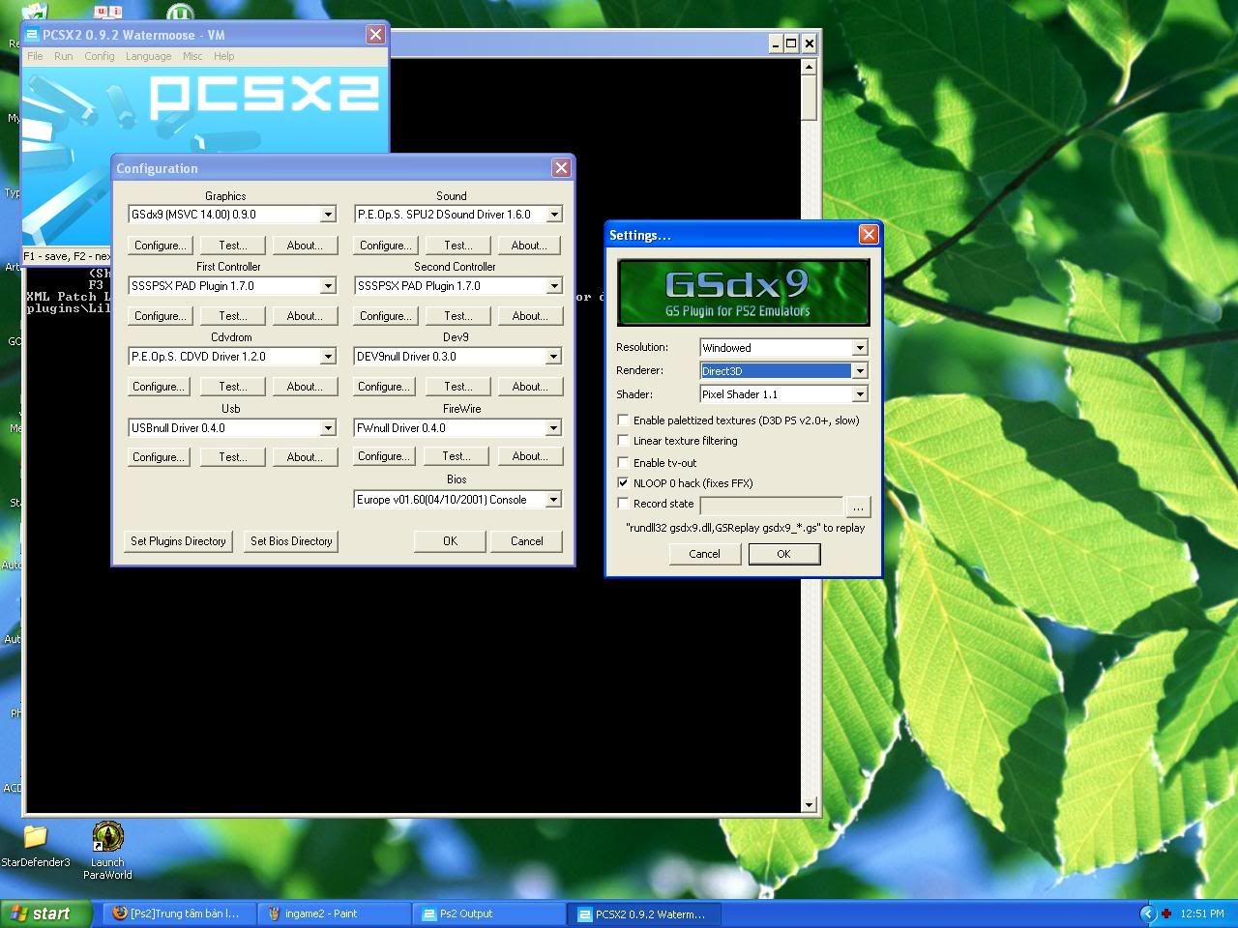
Task: Close the Configuration dialog
Action: tap(561, 168)
